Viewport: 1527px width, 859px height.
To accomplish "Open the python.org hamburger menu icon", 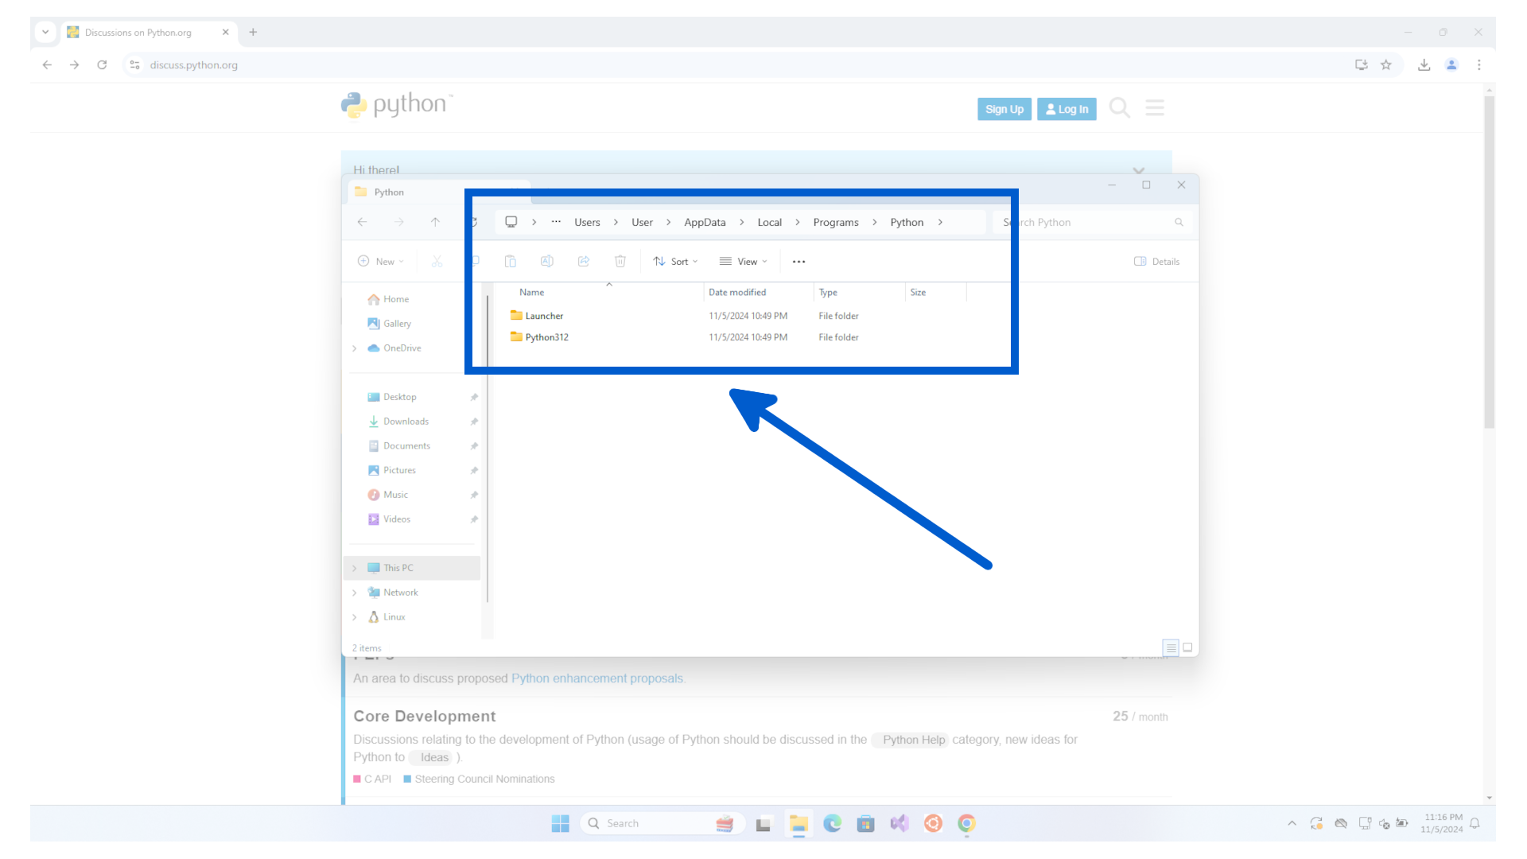I will 1155,108.
